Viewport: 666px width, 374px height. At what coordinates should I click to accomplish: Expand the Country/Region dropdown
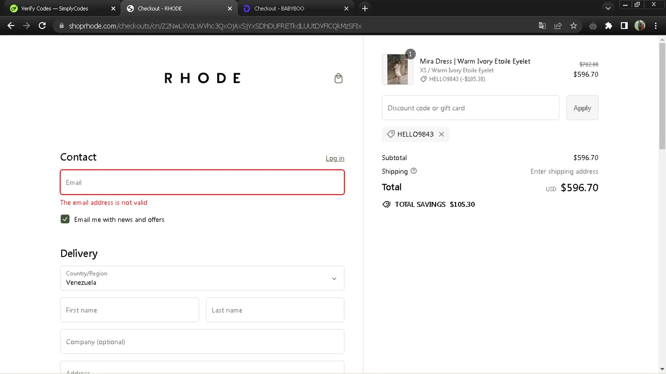coord(202,278)
